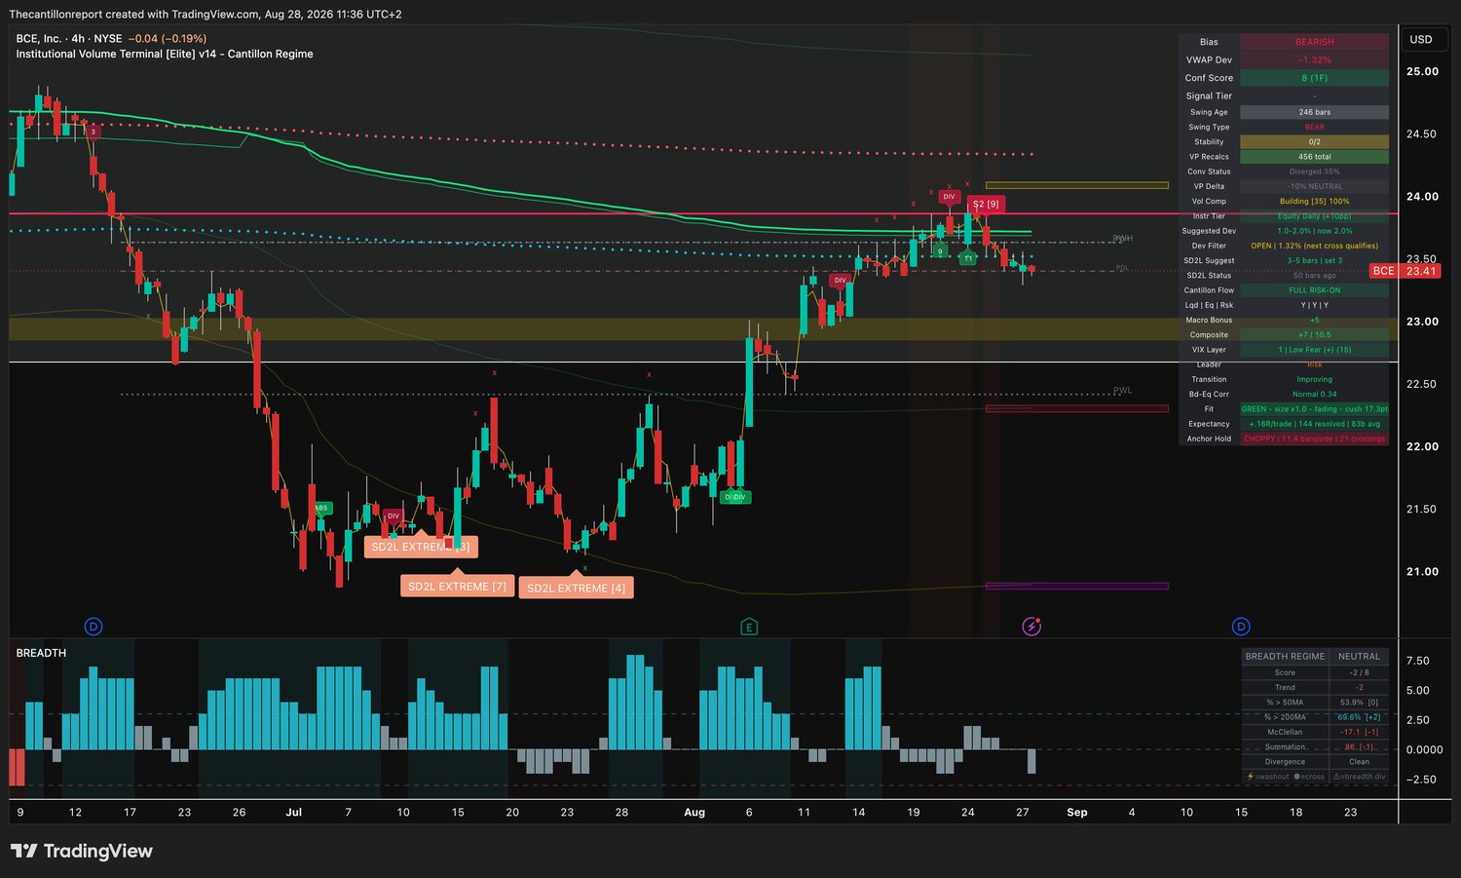
Task: Click the red DIV label in July
Action: tap(393, 516)
